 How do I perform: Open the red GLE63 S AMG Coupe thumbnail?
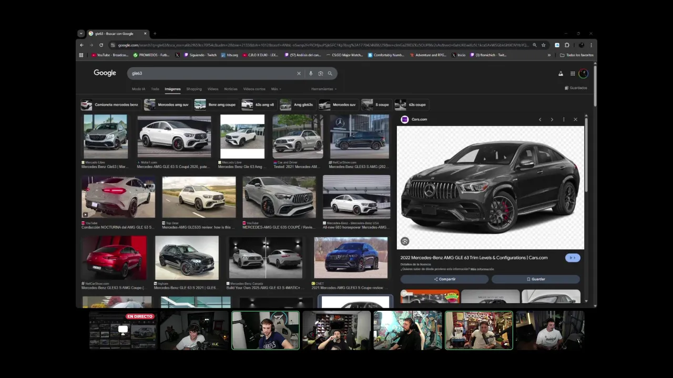pos(114,258)
